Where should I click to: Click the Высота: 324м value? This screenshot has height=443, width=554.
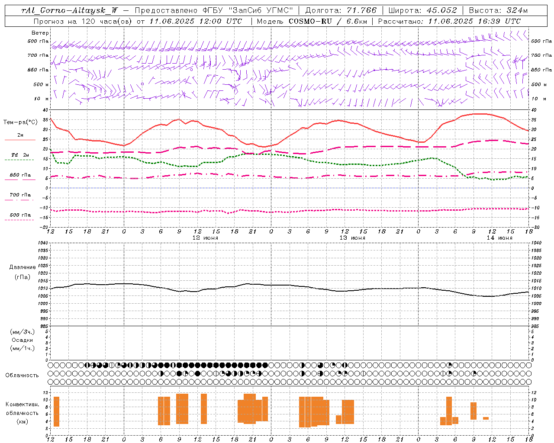click(x=498, y=10)
